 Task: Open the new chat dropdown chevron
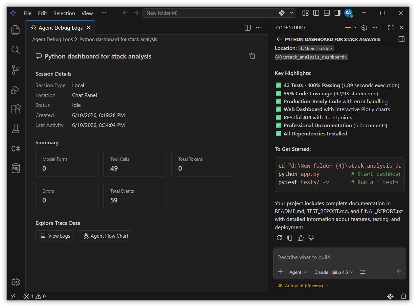[x=355, y=28]
